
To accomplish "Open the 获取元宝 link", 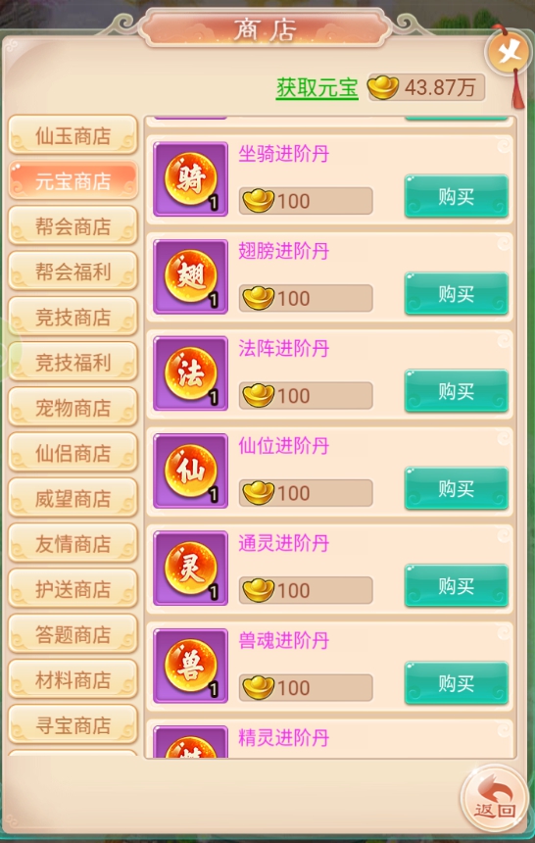I will click(x=316, y=87).
